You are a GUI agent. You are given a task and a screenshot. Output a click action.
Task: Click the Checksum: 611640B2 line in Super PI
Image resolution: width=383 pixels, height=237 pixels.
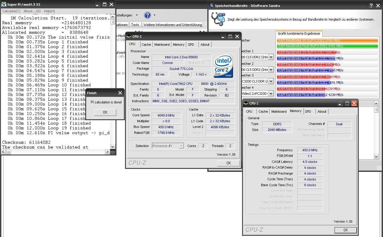point(26,142)
